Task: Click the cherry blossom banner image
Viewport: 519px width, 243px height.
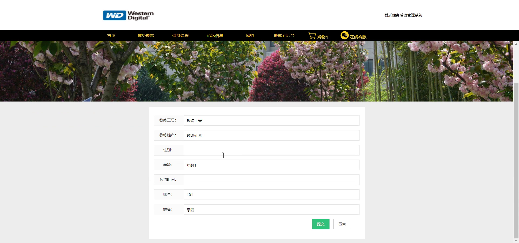Action: pyautogui.click(x=257, y=71)
